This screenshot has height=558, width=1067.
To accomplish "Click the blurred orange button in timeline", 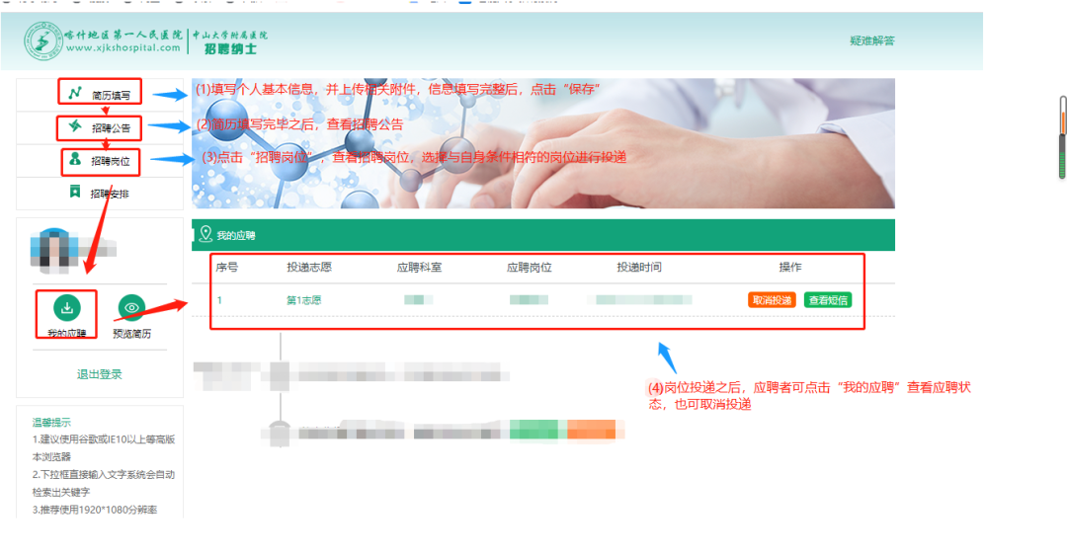I will click(x=592, y=430).
